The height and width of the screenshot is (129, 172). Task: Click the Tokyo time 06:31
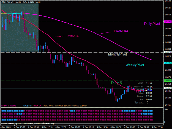tap(149, 93)
